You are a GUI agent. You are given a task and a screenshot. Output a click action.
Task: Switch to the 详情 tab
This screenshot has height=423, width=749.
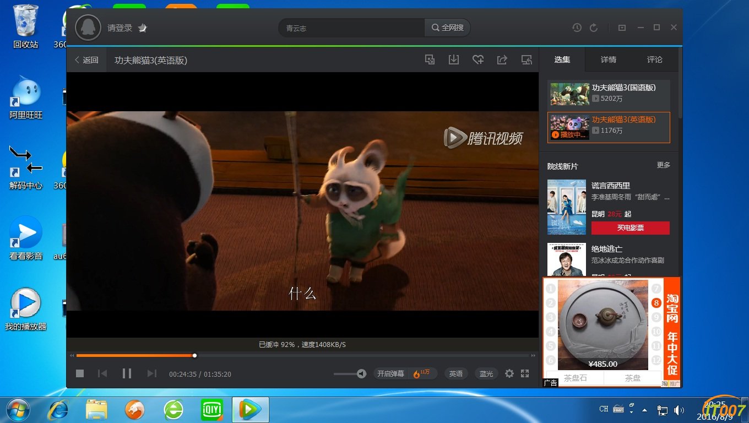pos(609,59)
